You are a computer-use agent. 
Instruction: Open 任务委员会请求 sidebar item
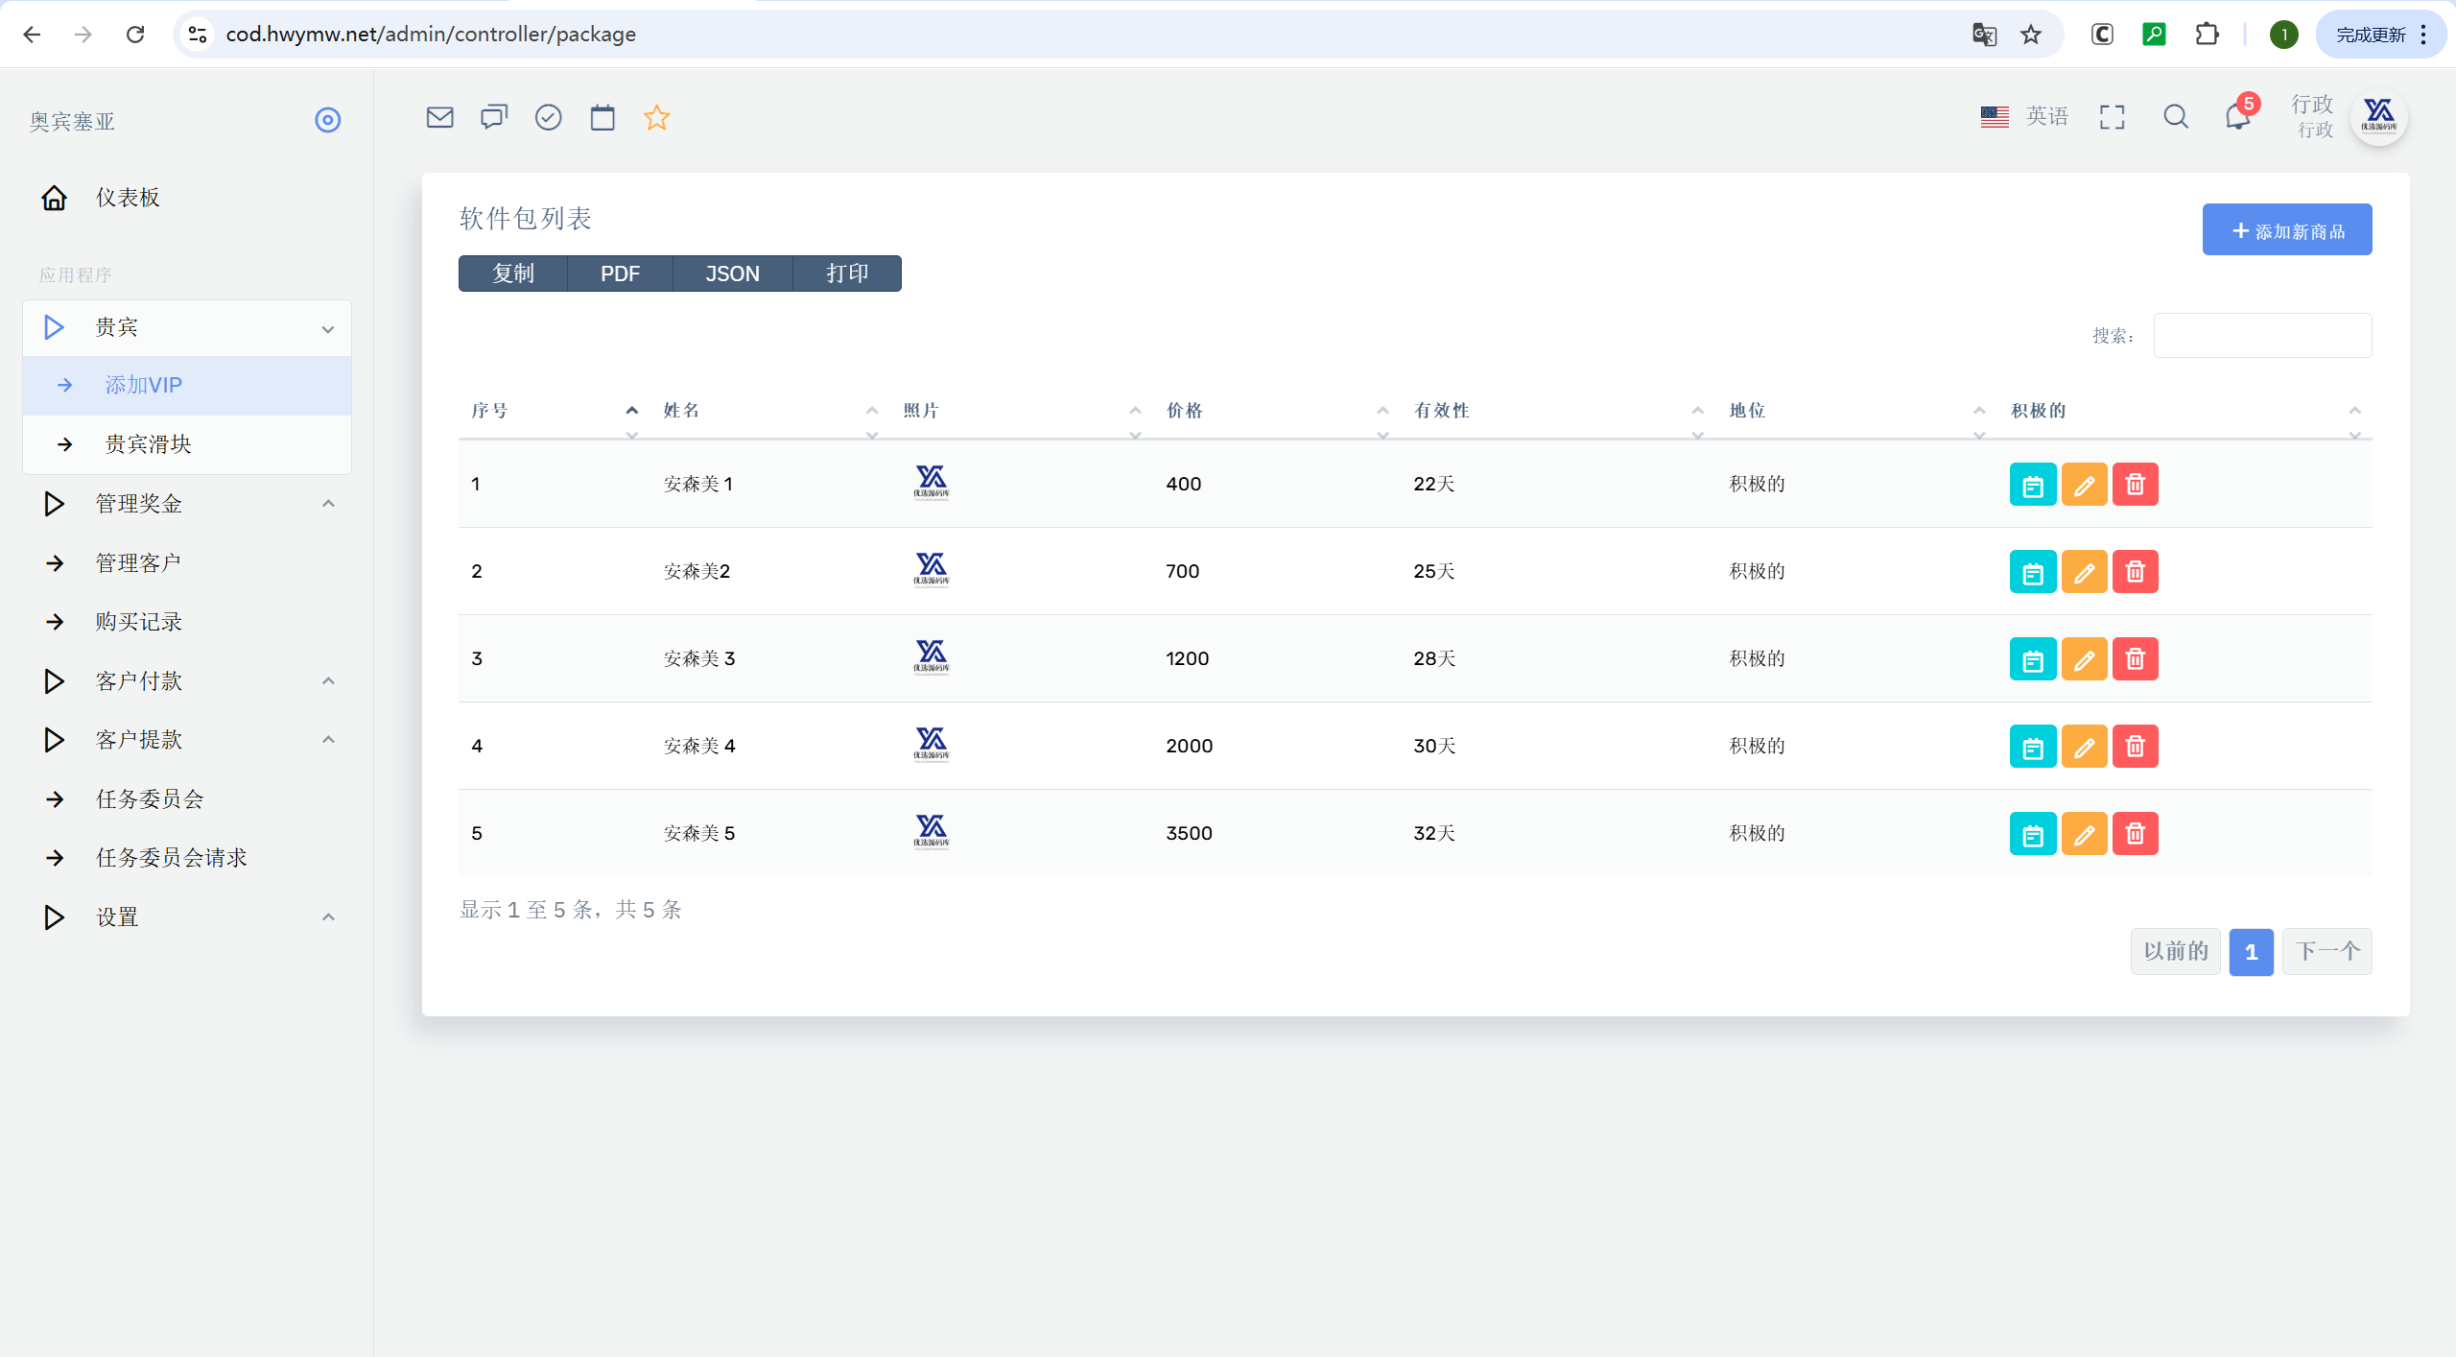point(187,858)
